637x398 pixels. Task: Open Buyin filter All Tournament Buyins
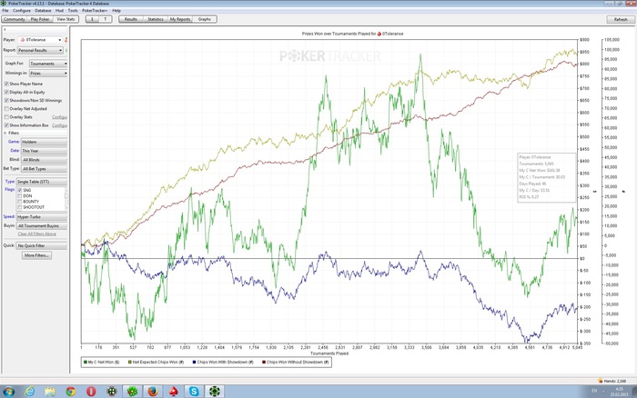tap(42, 226)
